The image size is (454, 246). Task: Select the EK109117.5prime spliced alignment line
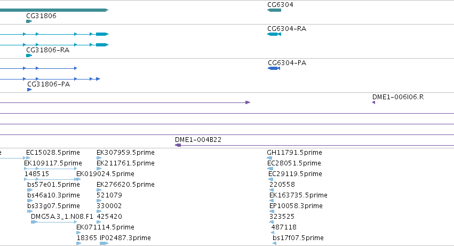pos(50,168)
